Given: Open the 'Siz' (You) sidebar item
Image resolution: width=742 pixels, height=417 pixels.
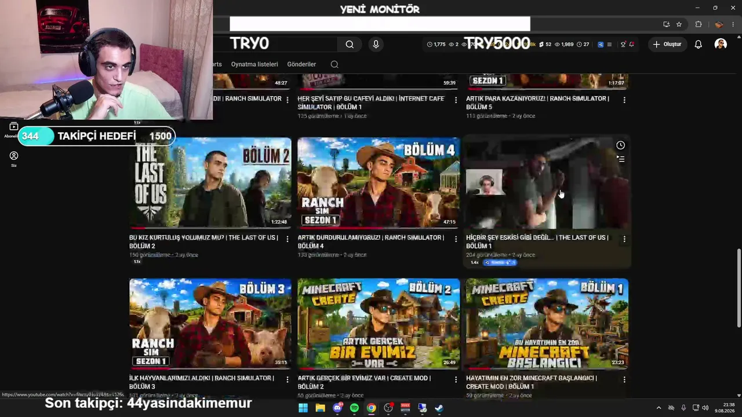Looking at the screenshot, I should point(14,159).
